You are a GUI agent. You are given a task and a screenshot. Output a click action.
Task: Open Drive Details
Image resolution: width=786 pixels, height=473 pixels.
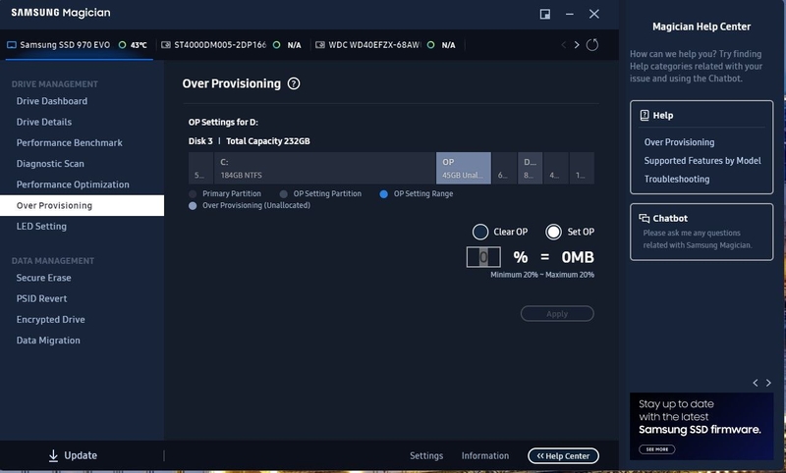click(x=44, y=122)
